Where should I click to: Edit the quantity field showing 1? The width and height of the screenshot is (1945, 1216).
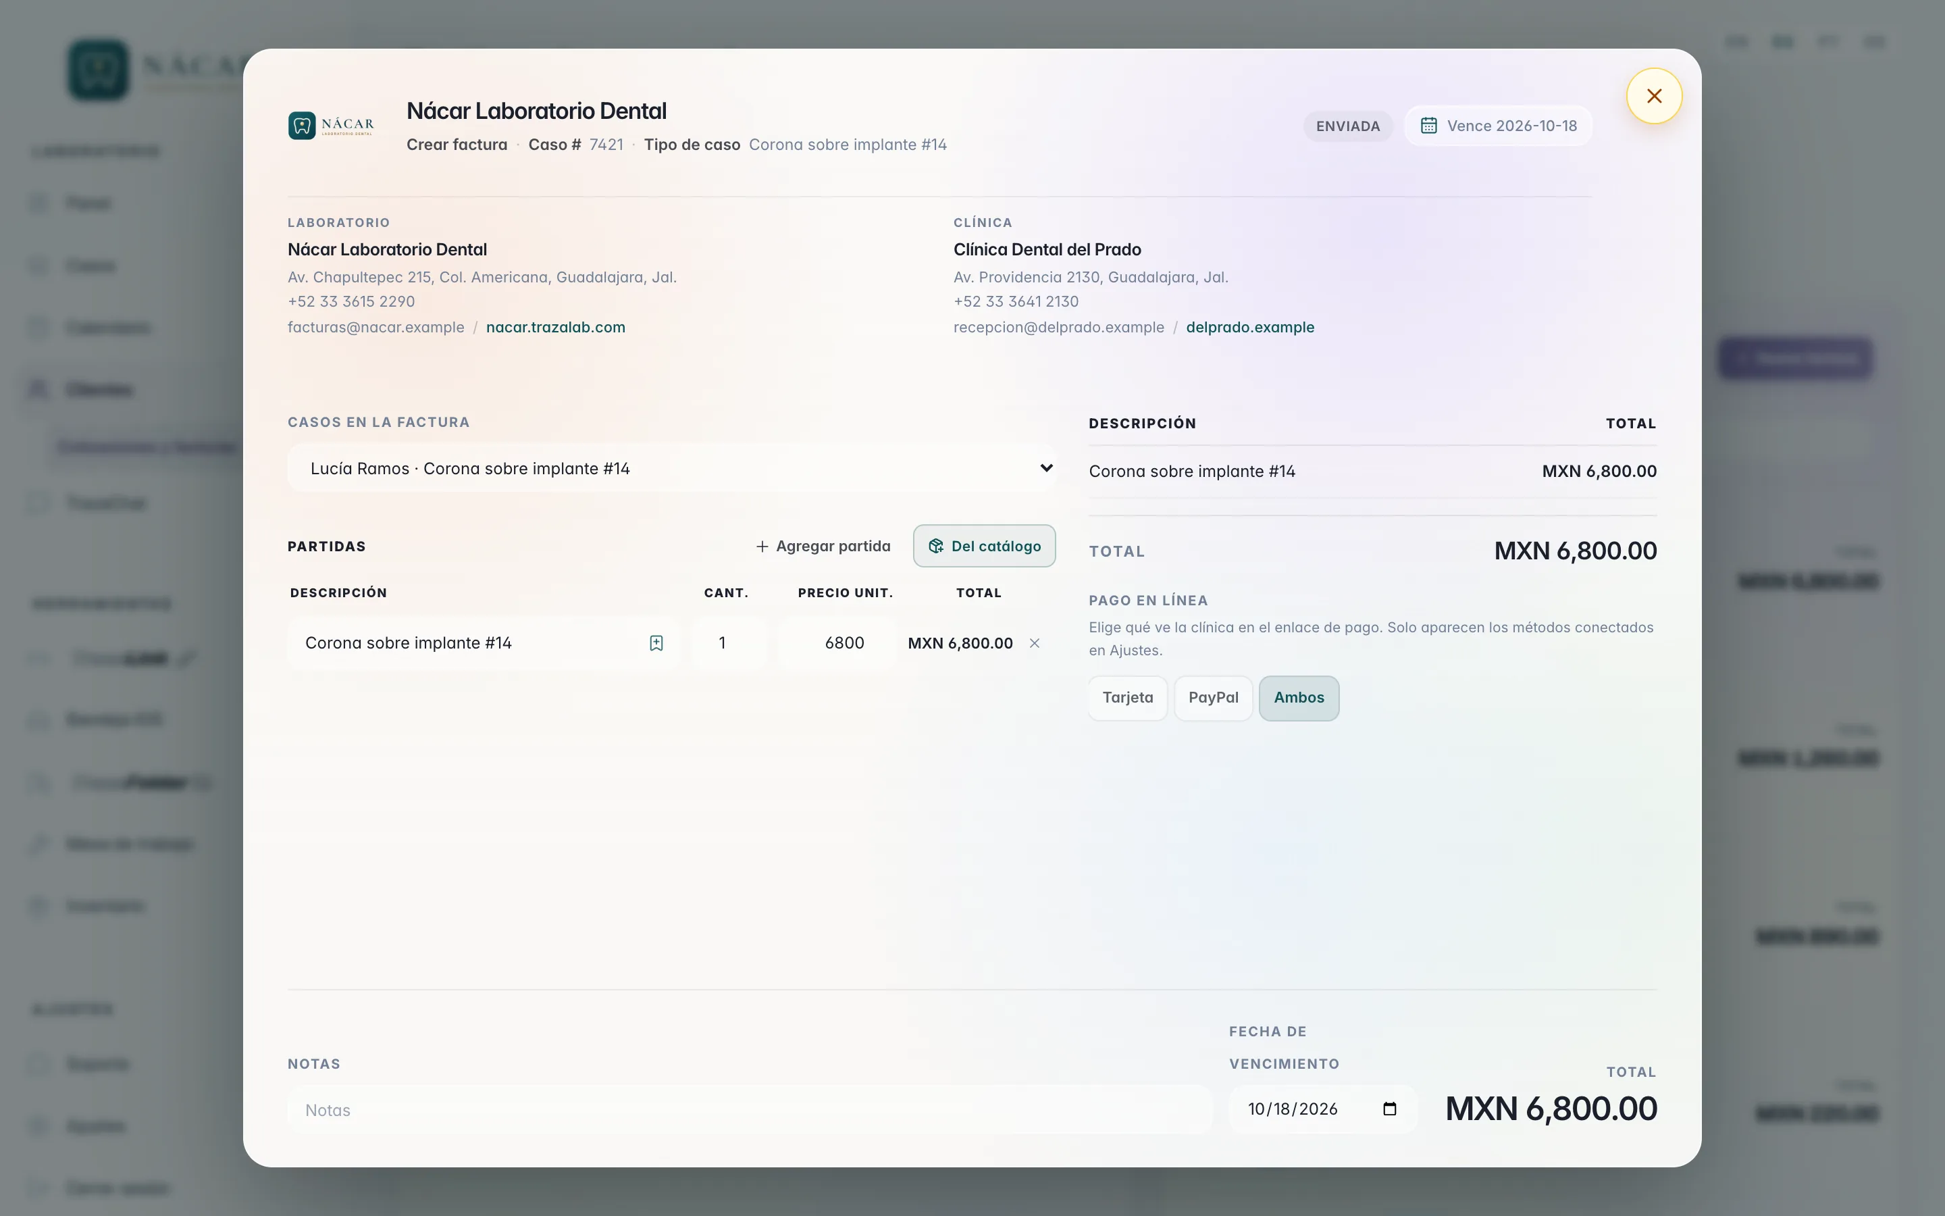729,642
